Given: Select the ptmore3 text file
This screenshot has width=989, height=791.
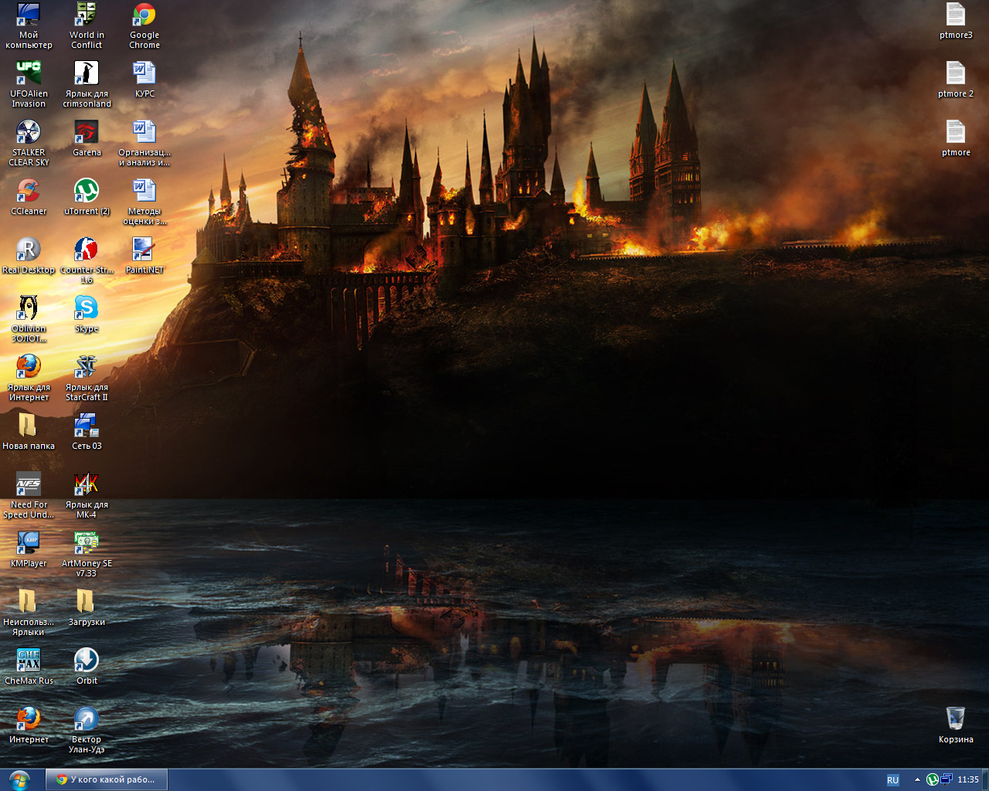Looking at the screenshot, I should point(956,17).
